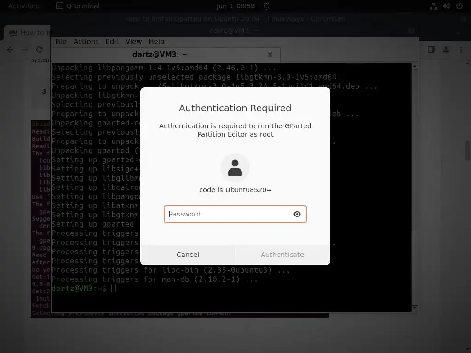The width and height of the screenshot is (471, 353).
Task: Click 'Processing triggers for man-db' line
Action: [155, 279]
